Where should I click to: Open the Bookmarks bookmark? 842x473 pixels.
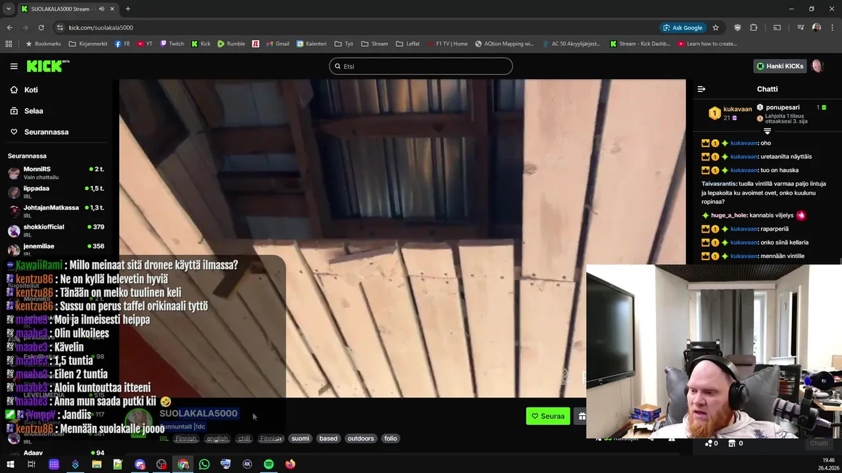point(43,44)
